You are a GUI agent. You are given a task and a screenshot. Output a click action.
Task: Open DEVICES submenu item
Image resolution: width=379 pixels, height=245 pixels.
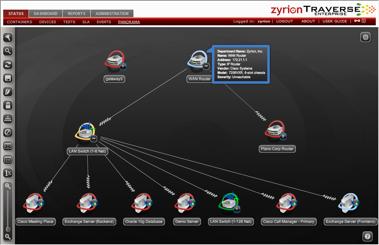point(47,22)
